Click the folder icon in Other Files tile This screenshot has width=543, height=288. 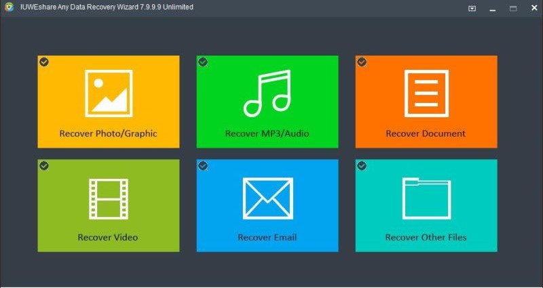click(x=426, y=199)
